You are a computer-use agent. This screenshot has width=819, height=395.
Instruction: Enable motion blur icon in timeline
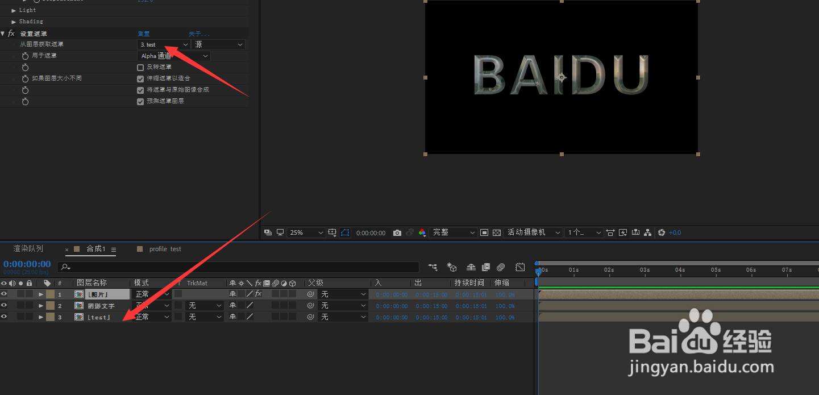[501, 267]
